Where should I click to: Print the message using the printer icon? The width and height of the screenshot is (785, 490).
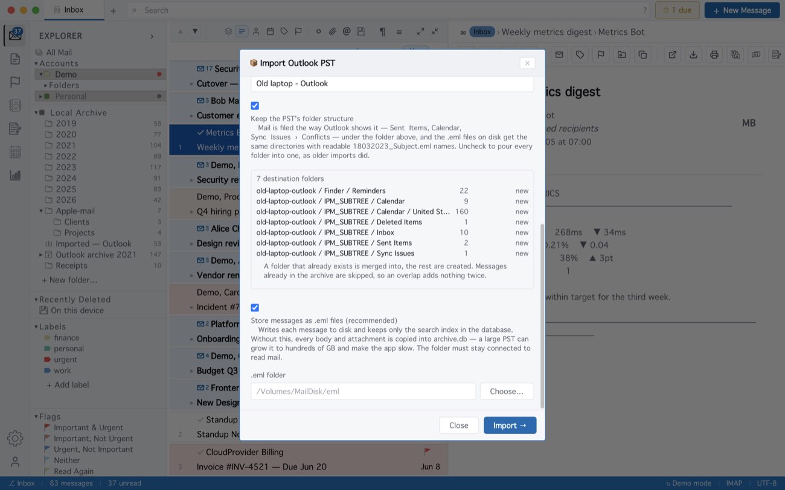714,55
